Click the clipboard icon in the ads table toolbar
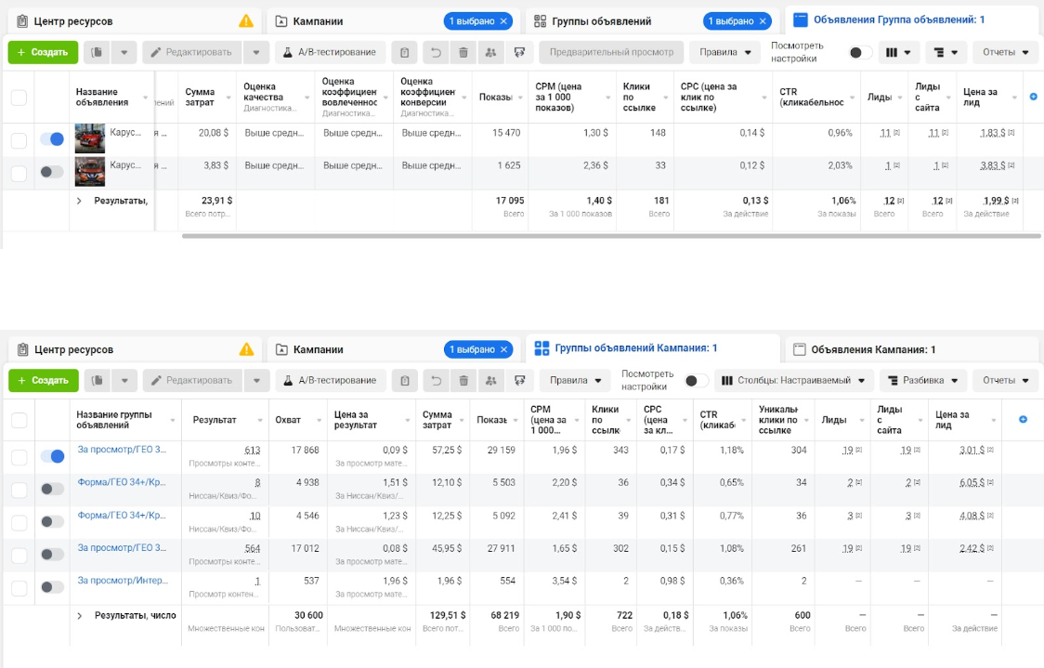The width and height of the screenshot is (1044, 668). pyautogui.click(x=404, y=52)
